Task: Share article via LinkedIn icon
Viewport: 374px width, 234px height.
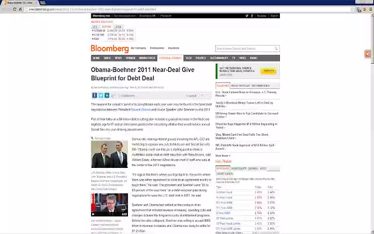Action: pos(107,95)
